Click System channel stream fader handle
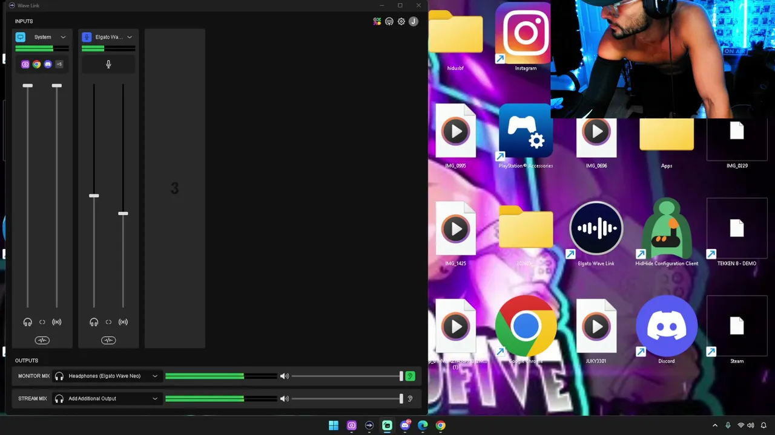775x435 pixels. [x=57, y=86]
